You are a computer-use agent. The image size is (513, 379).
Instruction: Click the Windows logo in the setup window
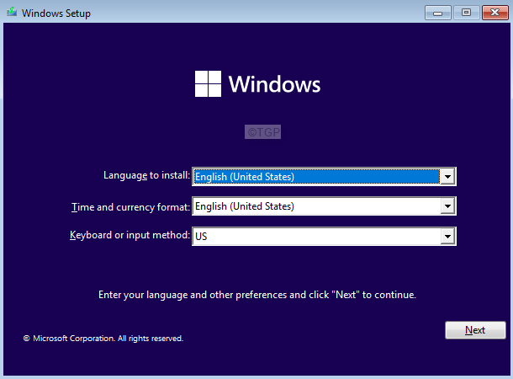[257, 84]
